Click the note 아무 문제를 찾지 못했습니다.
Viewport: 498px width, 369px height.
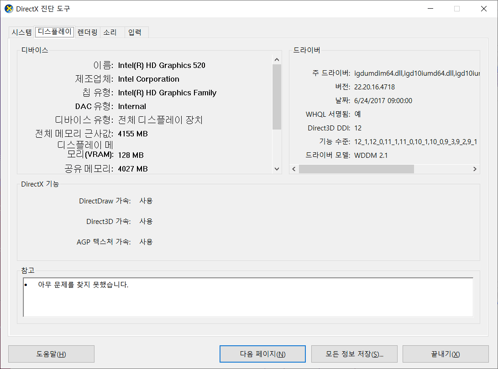83,285
